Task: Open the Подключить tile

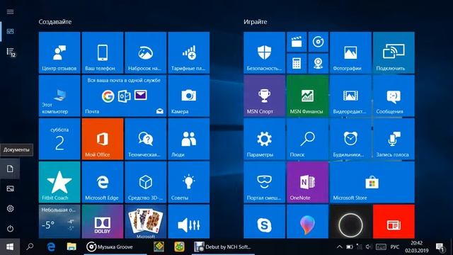Action: tap(394, 52)
